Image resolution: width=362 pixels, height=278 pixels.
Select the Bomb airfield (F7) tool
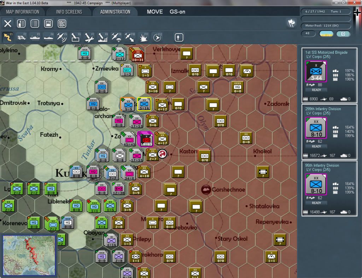click(89, 37)
